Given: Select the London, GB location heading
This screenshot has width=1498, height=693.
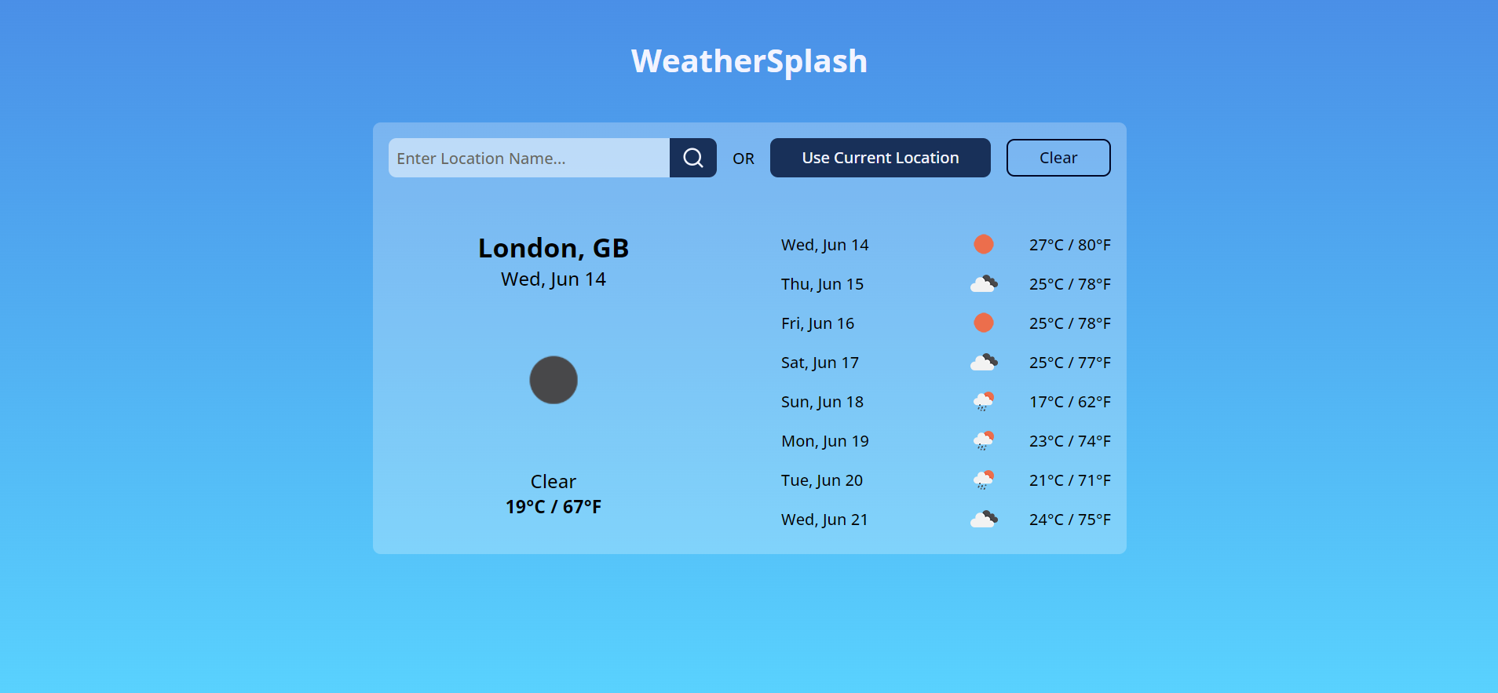Looking at the screenshot, I should click(554, 247).
